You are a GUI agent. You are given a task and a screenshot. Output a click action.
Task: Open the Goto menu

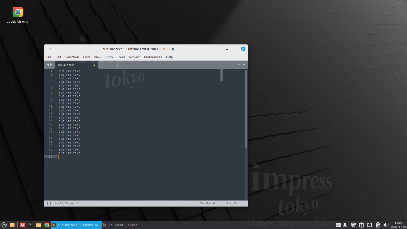point(109,57)
